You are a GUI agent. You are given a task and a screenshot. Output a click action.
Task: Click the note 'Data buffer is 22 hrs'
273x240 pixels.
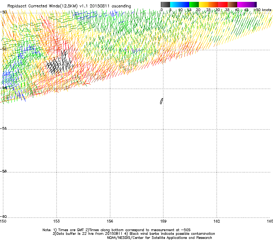(x=73, y=234)
